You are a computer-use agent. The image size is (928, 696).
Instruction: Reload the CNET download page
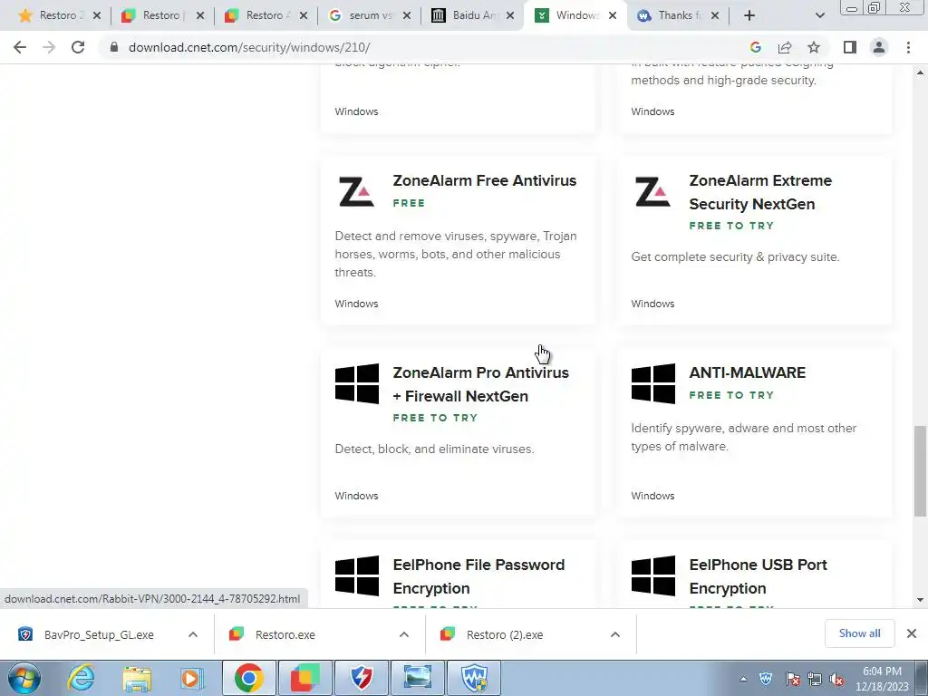78,47
